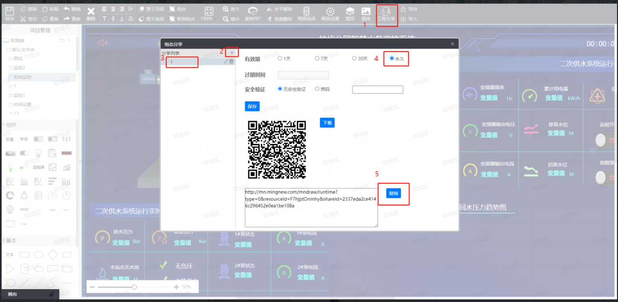The height and width of the screenshot is (302, 618).
Task: Click the 复制 button to copy link
Action: [393, 193]
